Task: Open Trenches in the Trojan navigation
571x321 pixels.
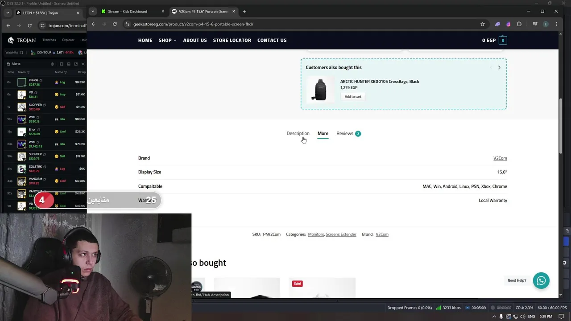Action: click(49, 40)
